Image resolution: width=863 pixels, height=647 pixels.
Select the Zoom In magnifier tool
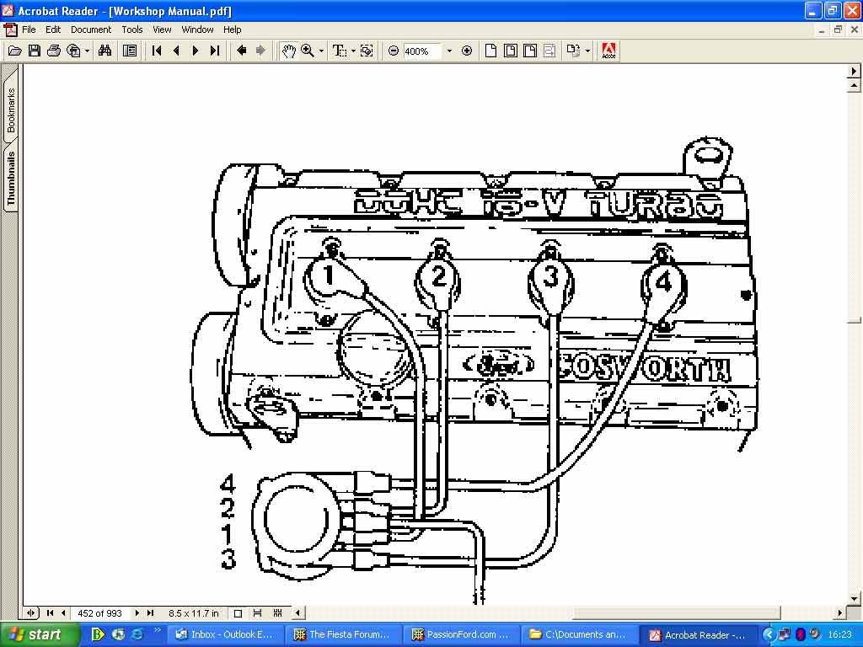(x=308, y=51)
